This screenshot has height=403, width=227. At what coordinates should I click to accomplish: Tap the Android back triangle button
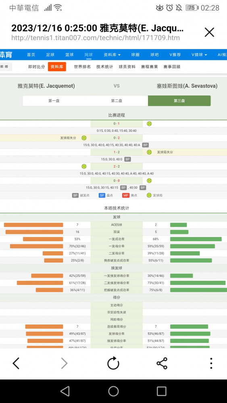(65, 391)
